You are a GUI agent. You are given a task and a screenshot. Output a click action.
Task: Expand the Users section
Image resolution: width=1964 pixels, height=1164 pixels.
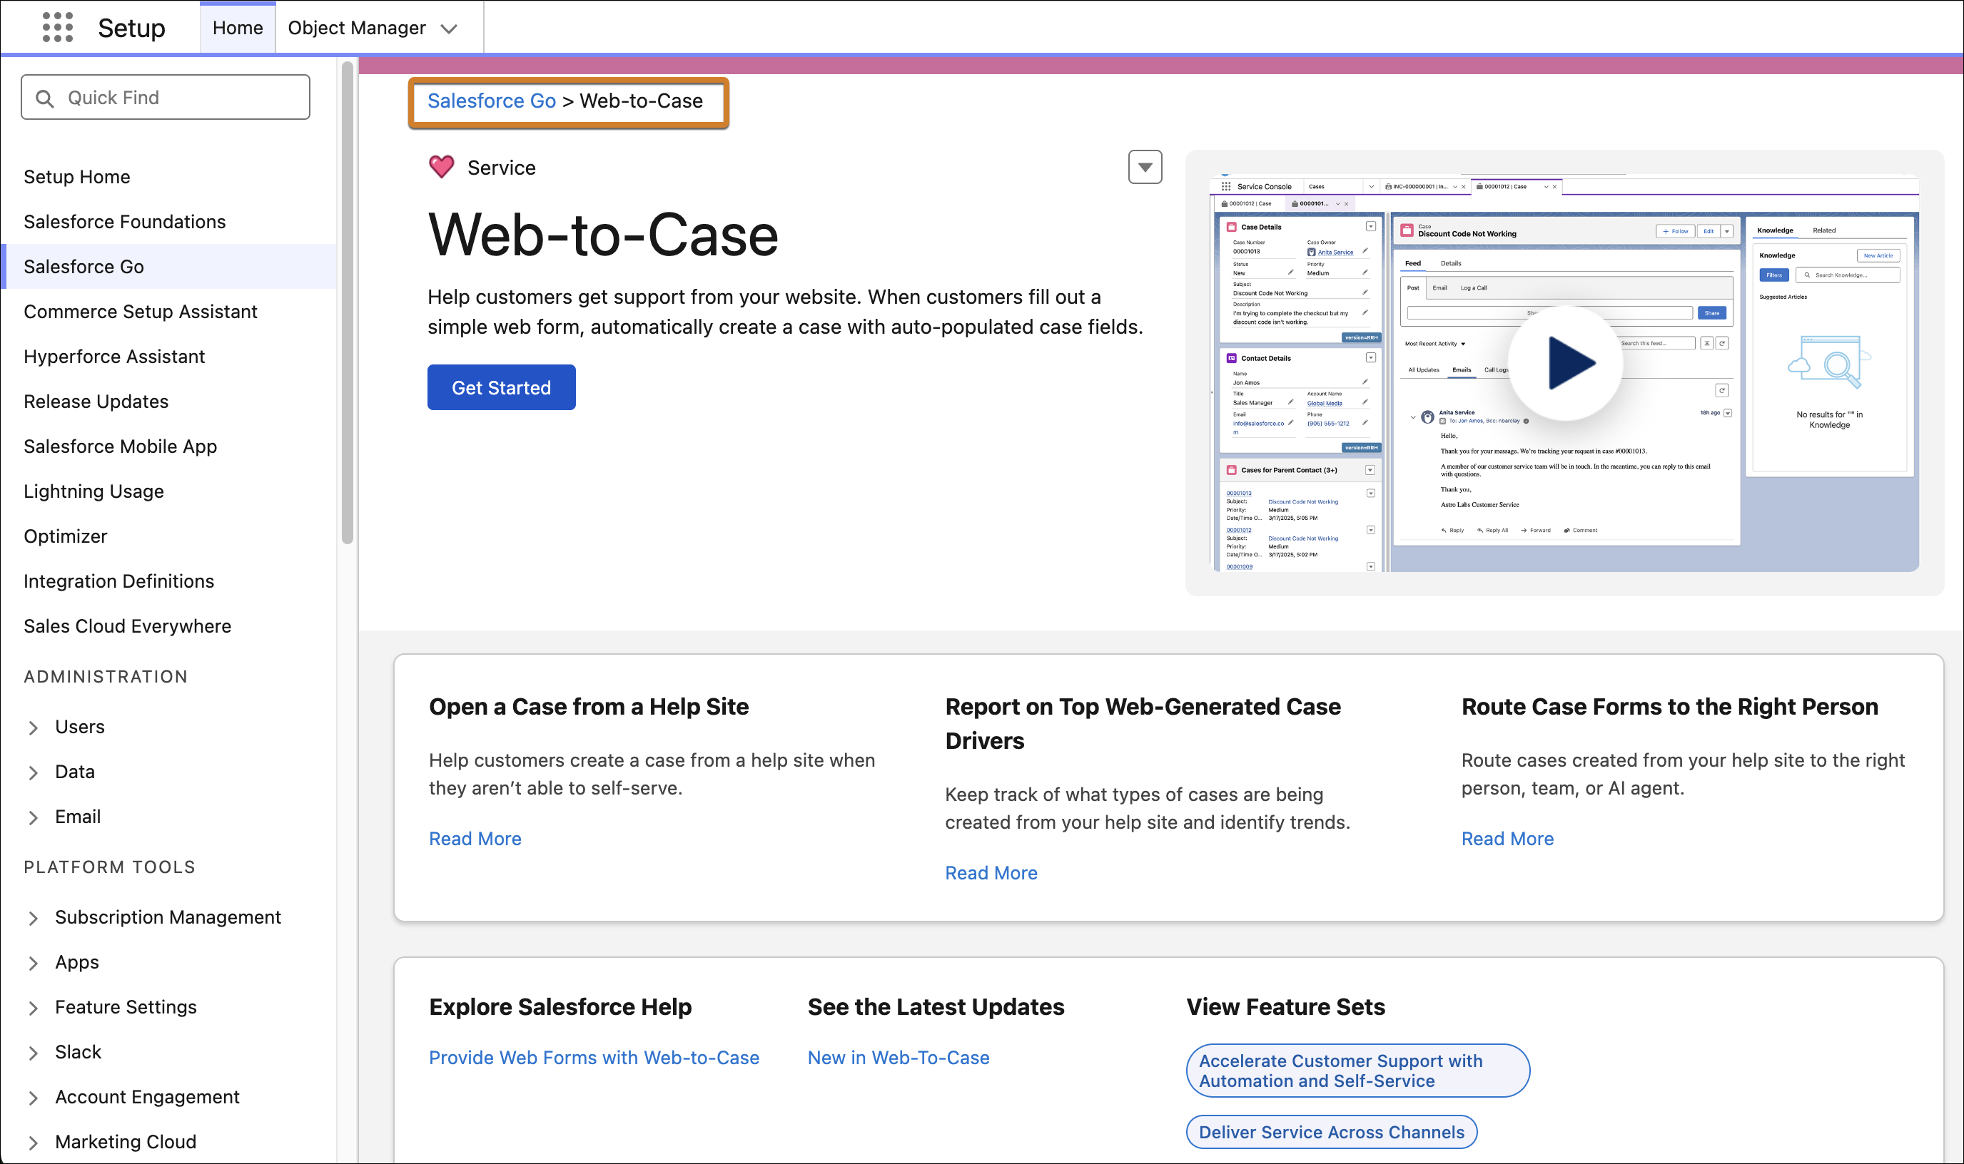33,728
